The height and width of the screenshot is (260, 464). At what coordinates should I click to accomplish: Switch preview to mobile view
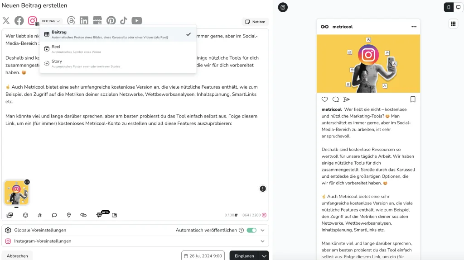(449, 7)
